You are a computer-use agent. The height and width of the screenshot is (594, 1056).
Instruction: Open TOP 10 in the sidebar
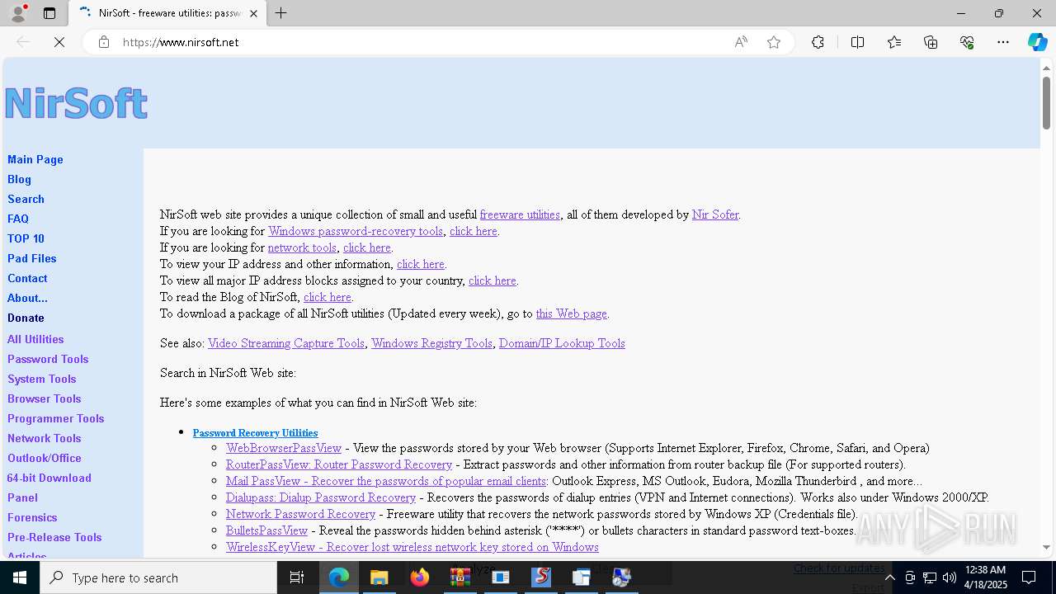[x=26, y=238]
